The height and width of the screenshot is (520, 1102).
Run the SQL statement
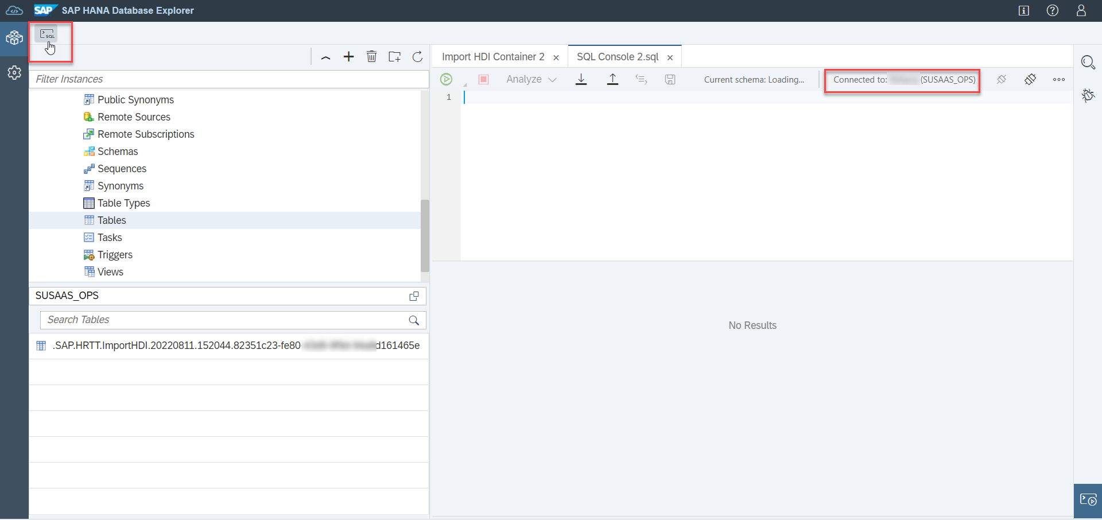pyautogui.click(x=447, y=79)
